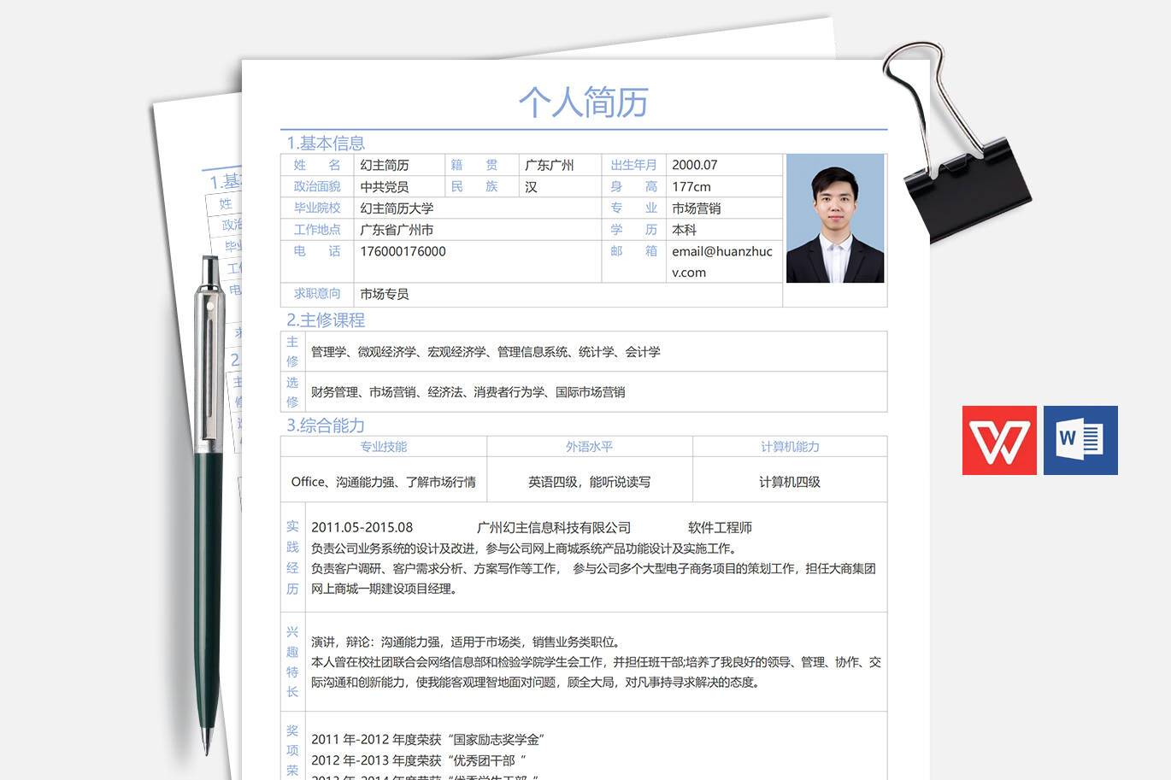
Task: Click the blue Microsoft Word icon
Action: (x=1080, y=440)
